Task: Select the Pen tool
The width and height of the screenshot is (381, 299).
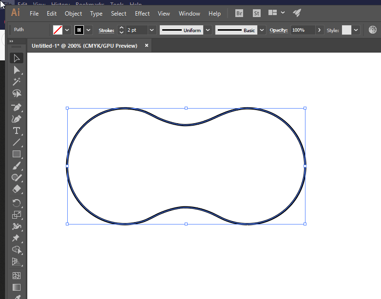Action: 17,107
